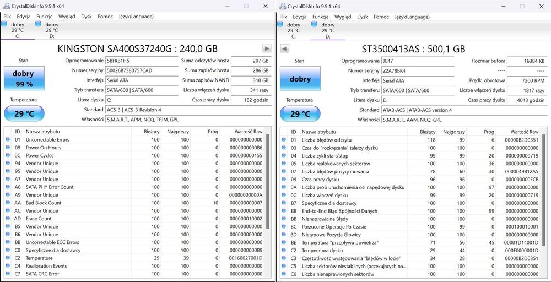Click the left window attribute list scrollbar
This screenshot has height=282, width=551.
pyautogui.click(x=268, y=181)
